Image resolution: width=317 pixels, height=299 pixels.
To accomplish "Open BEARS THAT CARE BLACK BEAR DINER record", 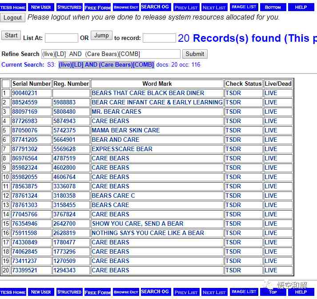I will (148, 93).
